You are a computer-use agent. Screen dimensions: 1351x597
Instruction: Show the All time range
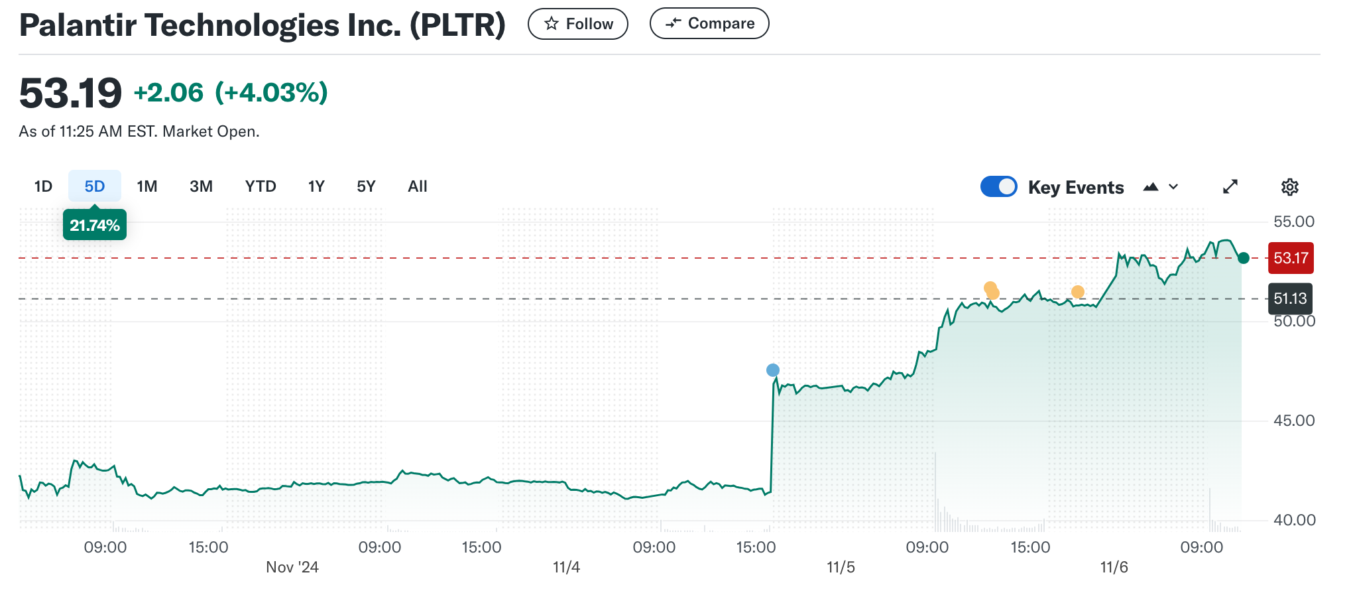(x=418, y=186)
